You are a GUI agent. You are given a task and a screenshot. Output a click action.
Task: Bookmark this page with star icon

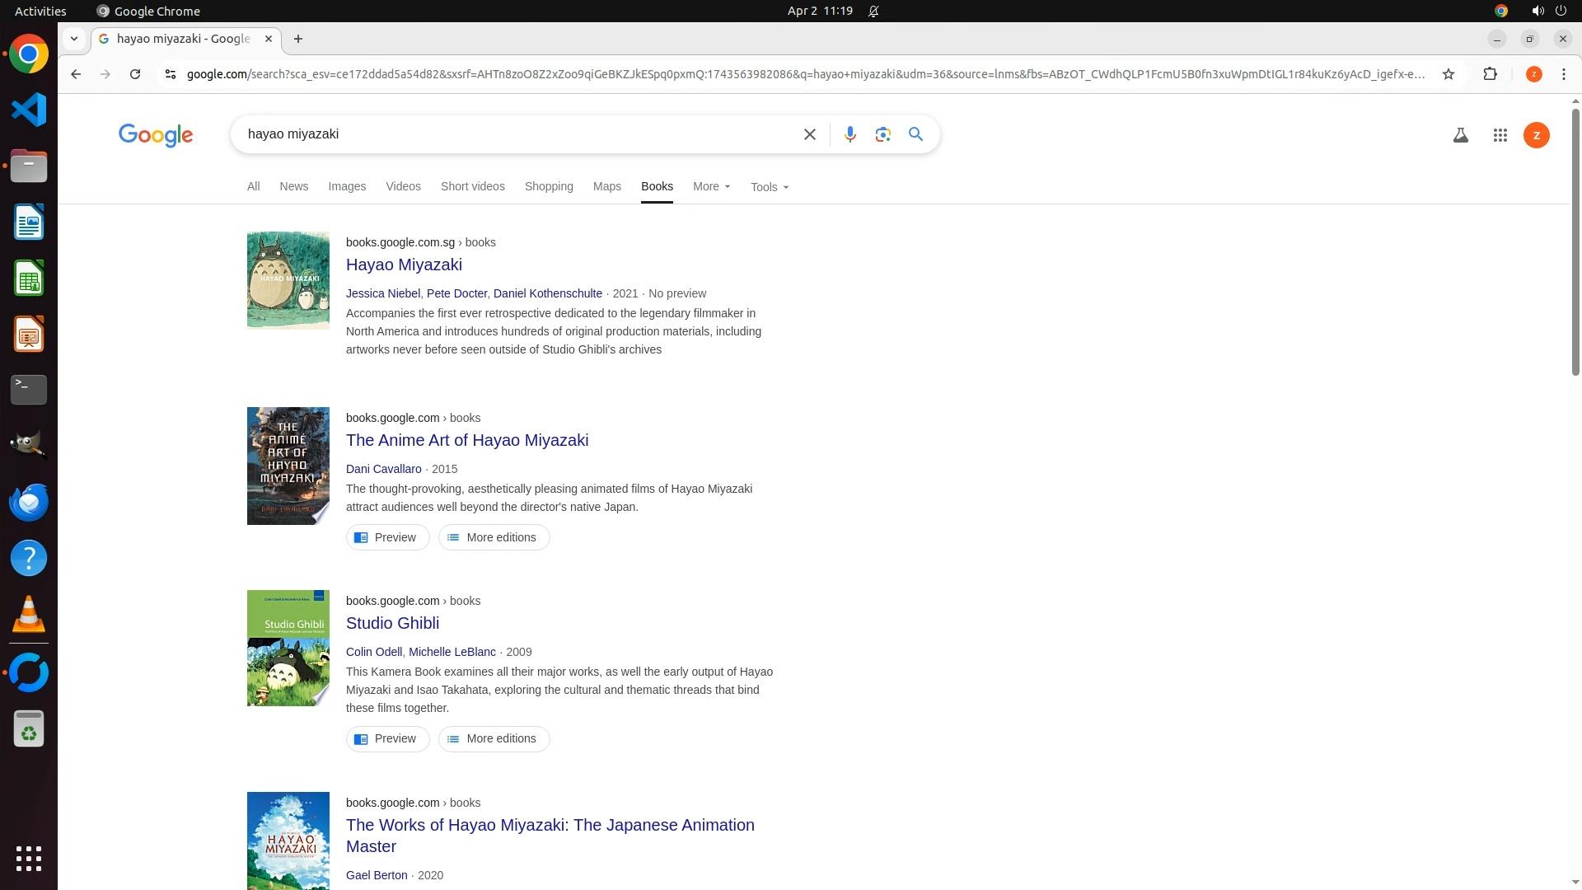coord(1449,74)
